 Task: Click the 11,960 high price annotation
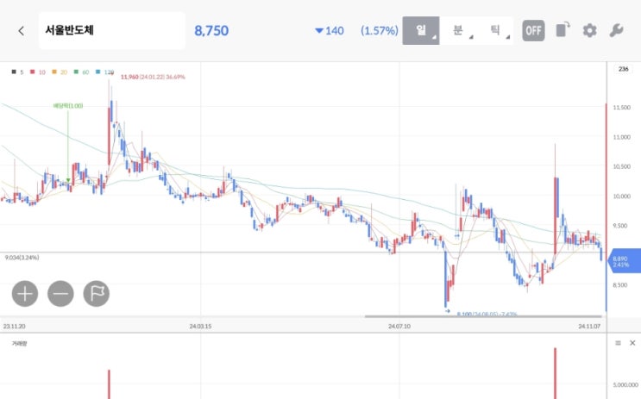coord(153,77)
